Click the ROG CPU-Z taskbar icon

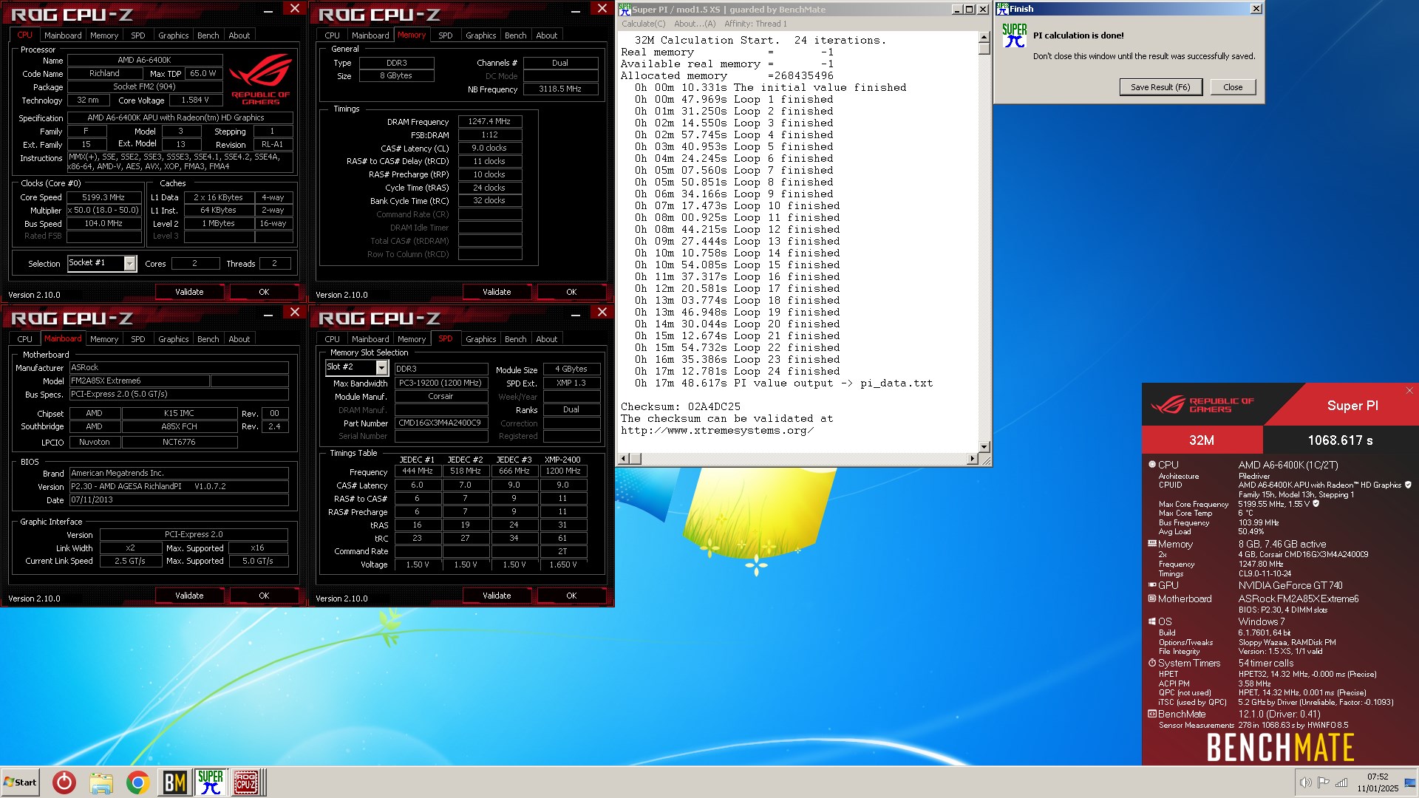pos(246,782)
